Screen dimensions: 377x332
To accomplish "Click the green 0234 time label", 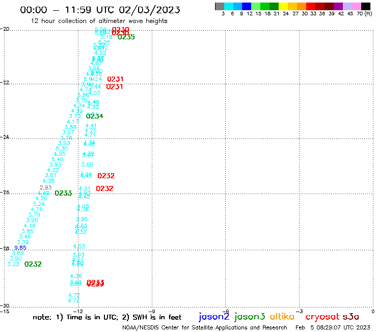I will click(95, 116).
